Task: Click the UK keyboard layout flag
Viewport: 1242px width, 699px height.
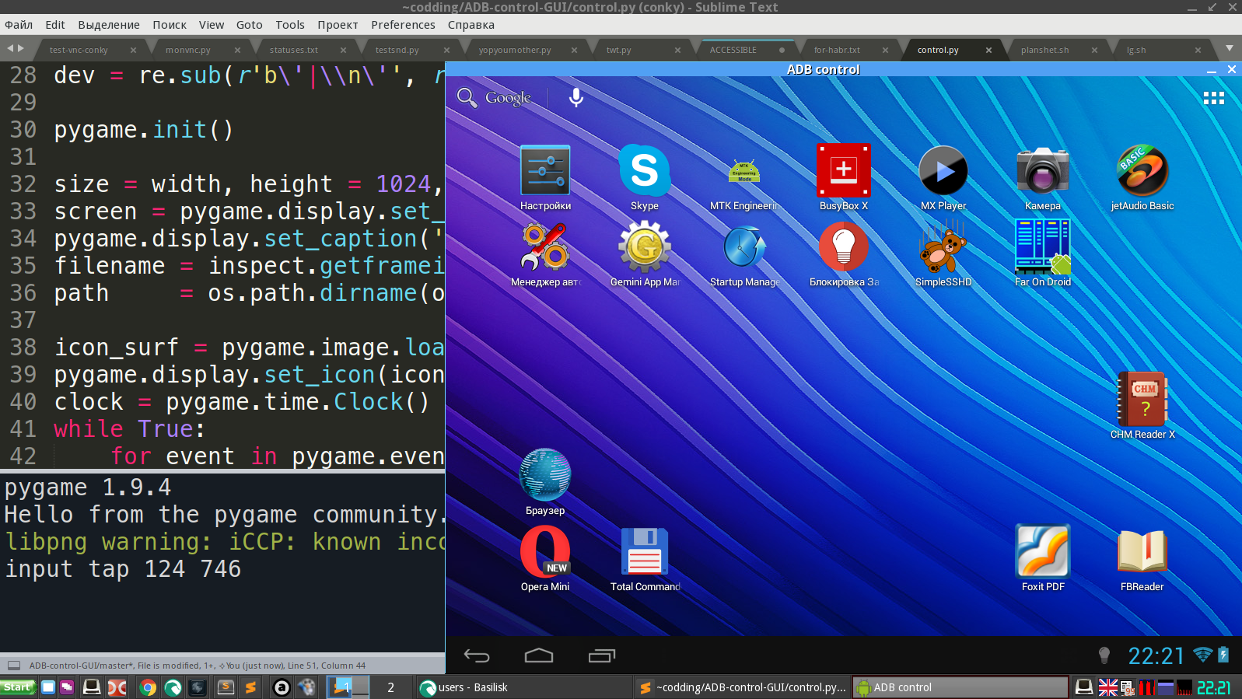Action: [1107, 687]
